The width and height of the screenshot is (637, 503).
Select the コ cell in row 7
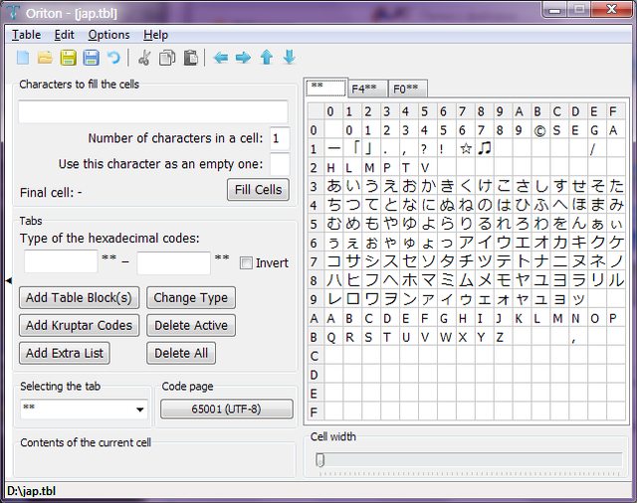tap(333, 261)
